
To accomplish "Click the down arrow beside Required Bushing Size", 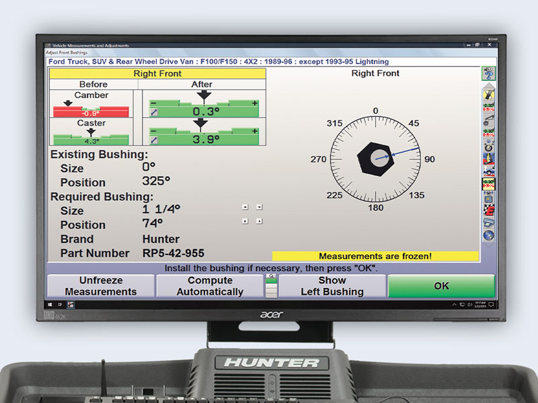I will [x=259, y=206].
